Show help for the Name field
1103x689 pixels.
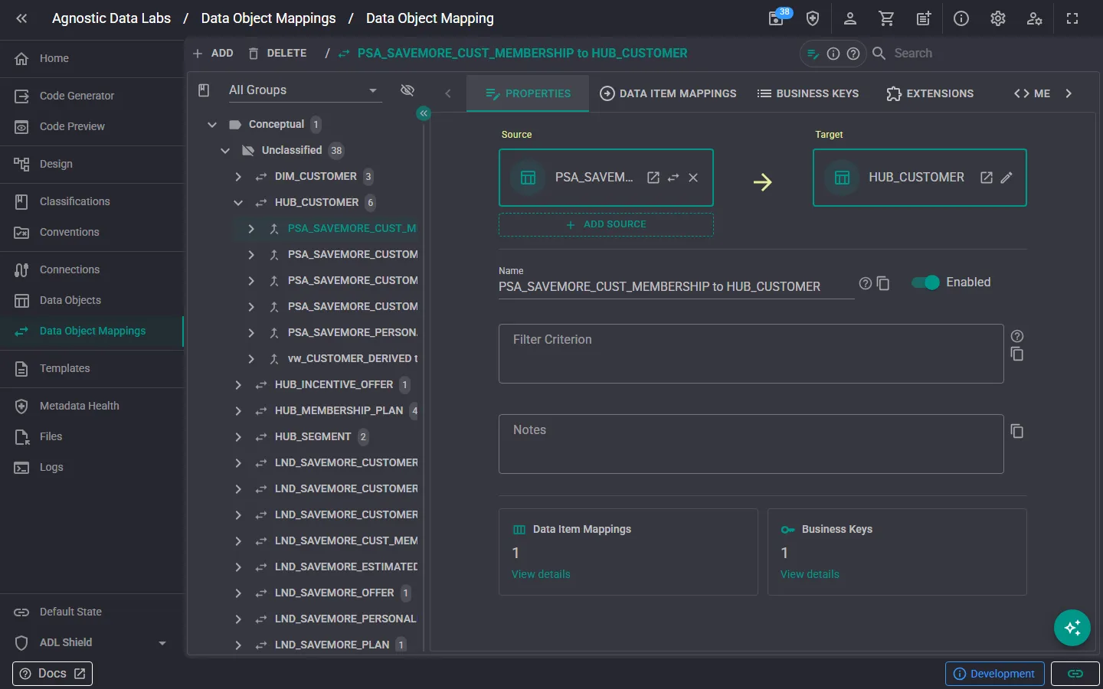[866, 283]
